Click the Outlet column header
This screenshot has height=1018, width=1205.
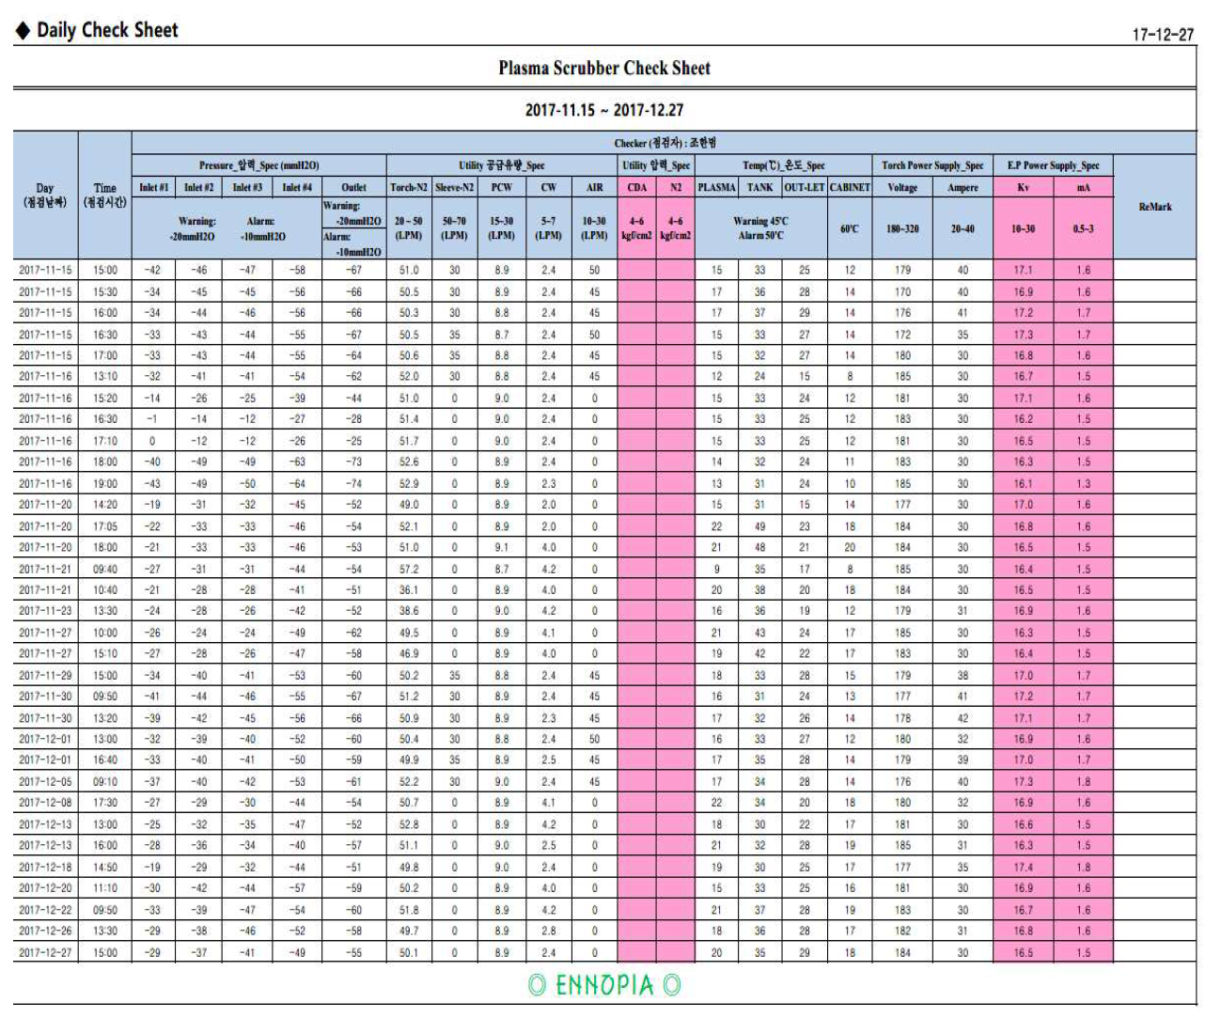pyautogui.click(x=353, y=187)
